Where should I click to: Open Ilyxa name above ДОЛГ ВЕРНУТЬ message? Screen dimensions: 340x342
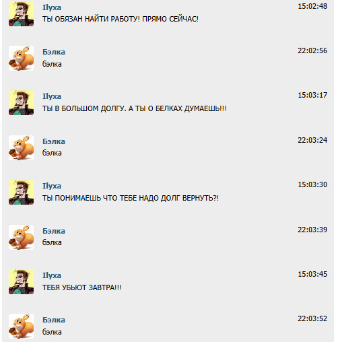point(52,186)
